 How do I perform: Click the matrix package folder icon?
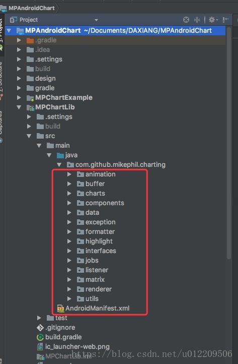click(x=81, y=280)
